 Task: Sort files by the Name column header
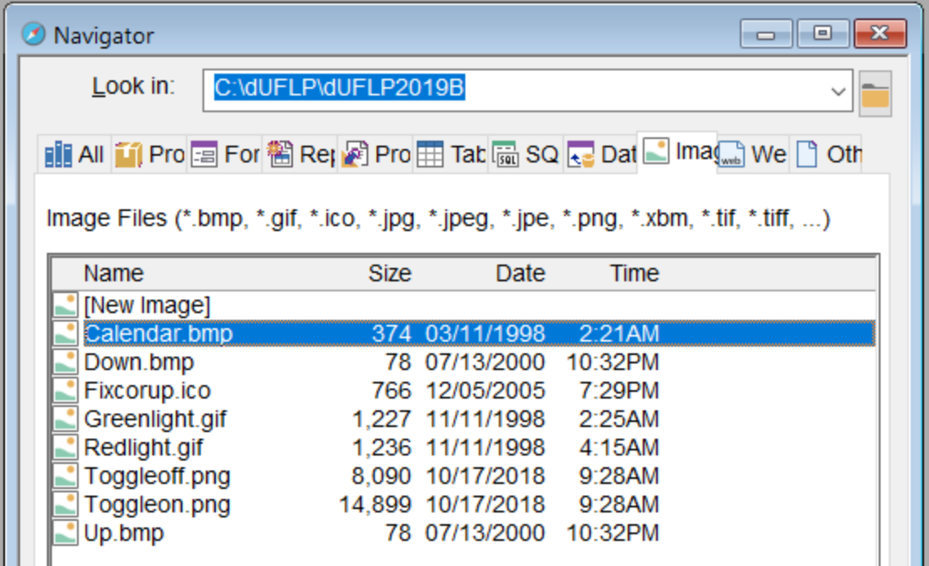coord(114,274)
